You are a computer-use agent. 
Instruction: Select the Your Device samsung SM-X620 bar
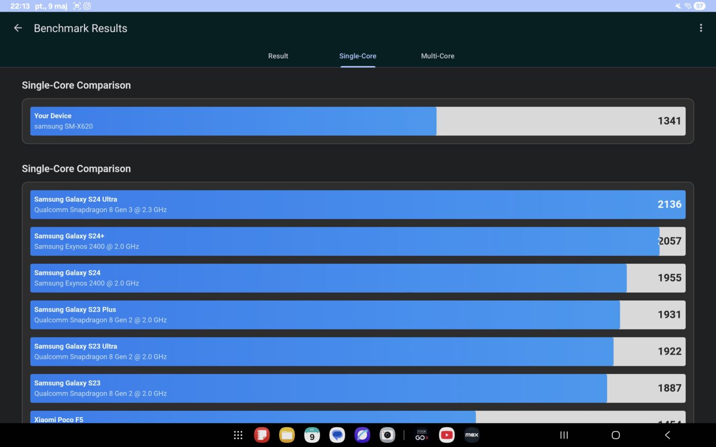click(357, 121)
